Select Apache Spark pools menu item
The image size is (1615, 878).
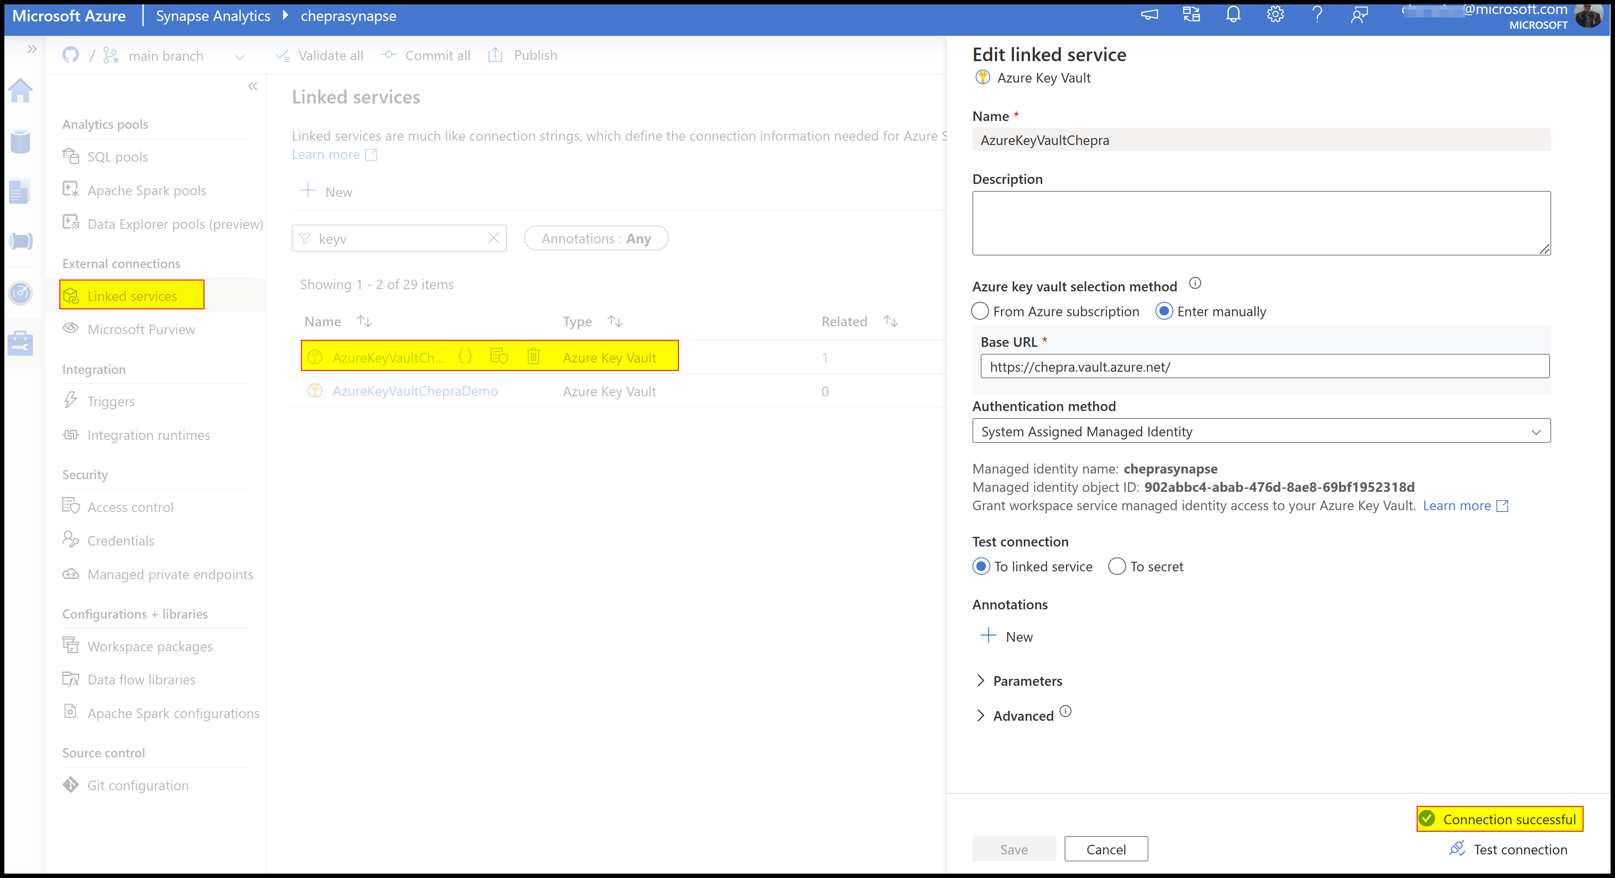pyautogui.click(x=135, y=190)
